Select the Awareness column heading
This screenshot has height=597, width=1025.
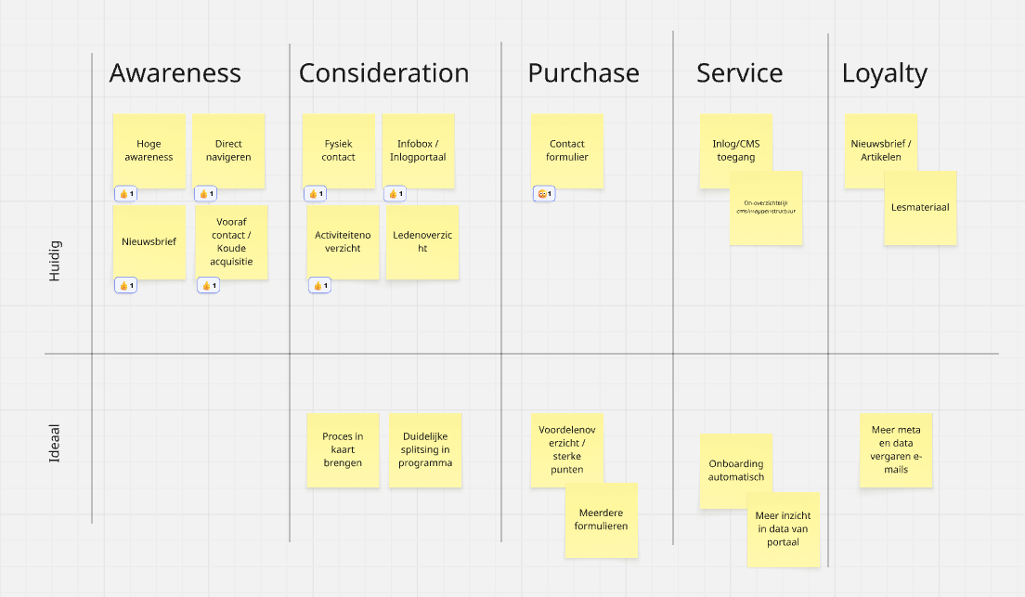tap(175, 73)
